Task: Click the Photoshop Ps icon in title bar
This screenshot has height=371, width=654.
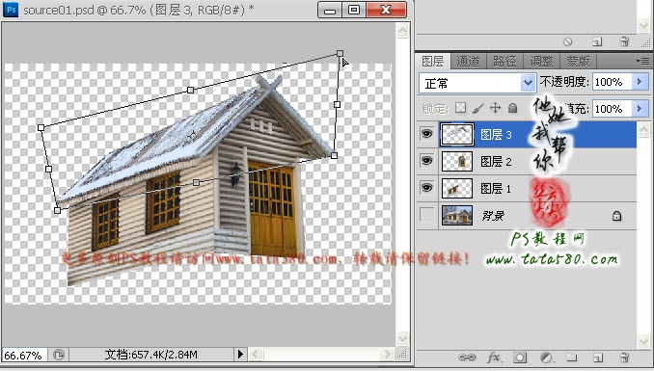Action: coord(11,10)
